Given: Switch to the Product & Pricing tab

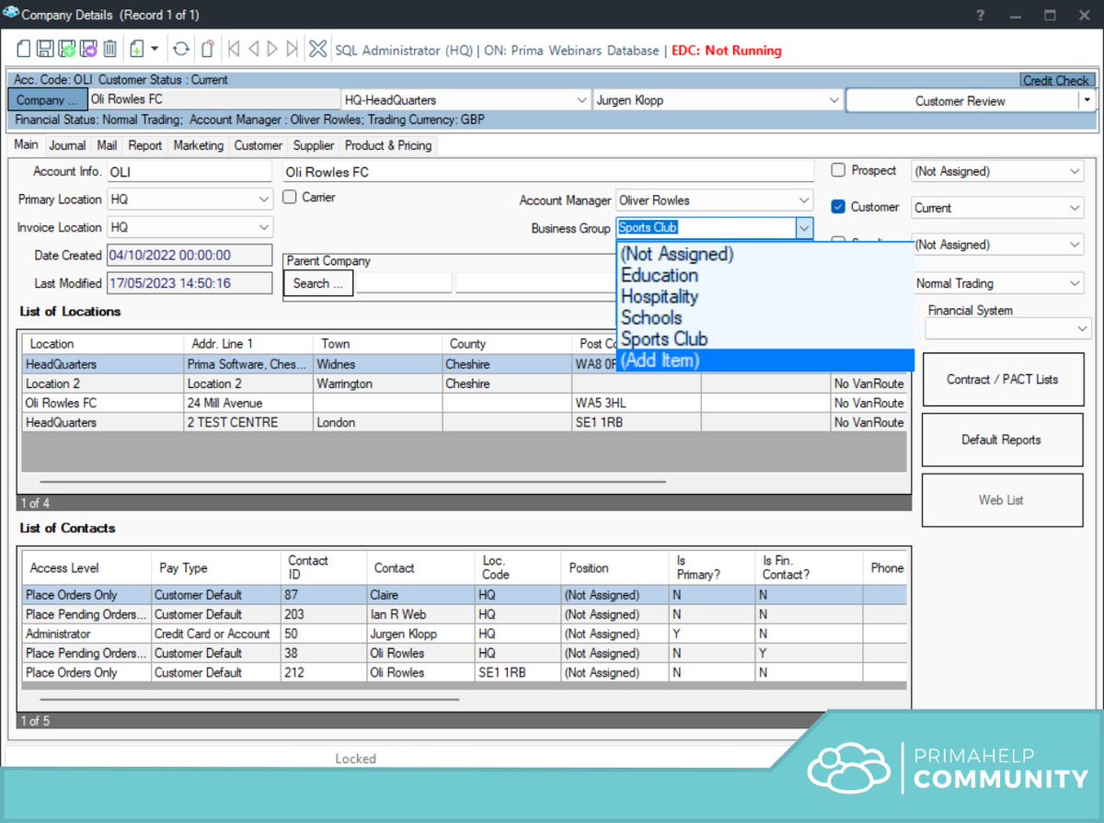Looking at the screenshot, I should (x=387, y=145).
